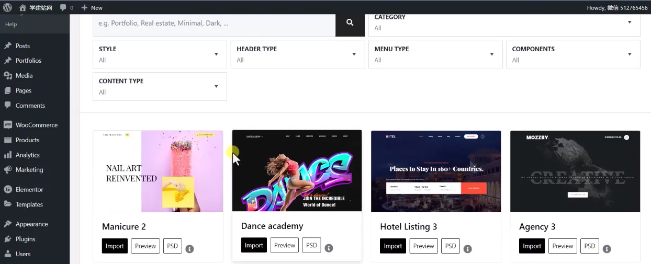The width and height of the screenshot is (651, 264).
Task: Go to Elementor menu item
Action: (x=29, y=189)
